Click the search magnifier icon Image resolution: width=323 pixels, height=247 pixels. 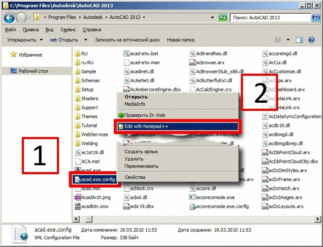(x=316, y=18)
